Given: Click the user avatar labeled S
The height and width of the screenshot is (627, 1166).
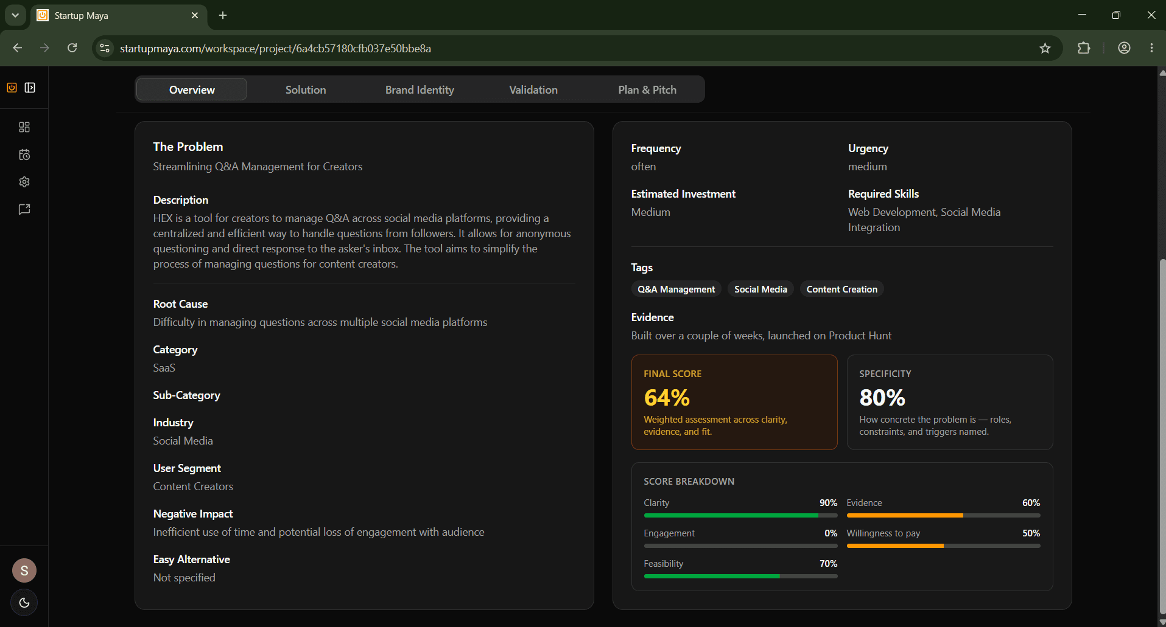Looking at the screenshot, I should 24,570.
